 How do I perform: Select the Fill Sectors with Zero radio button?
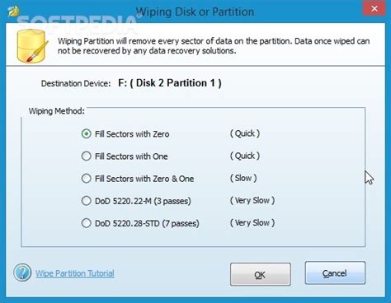(x=87, y=134)
